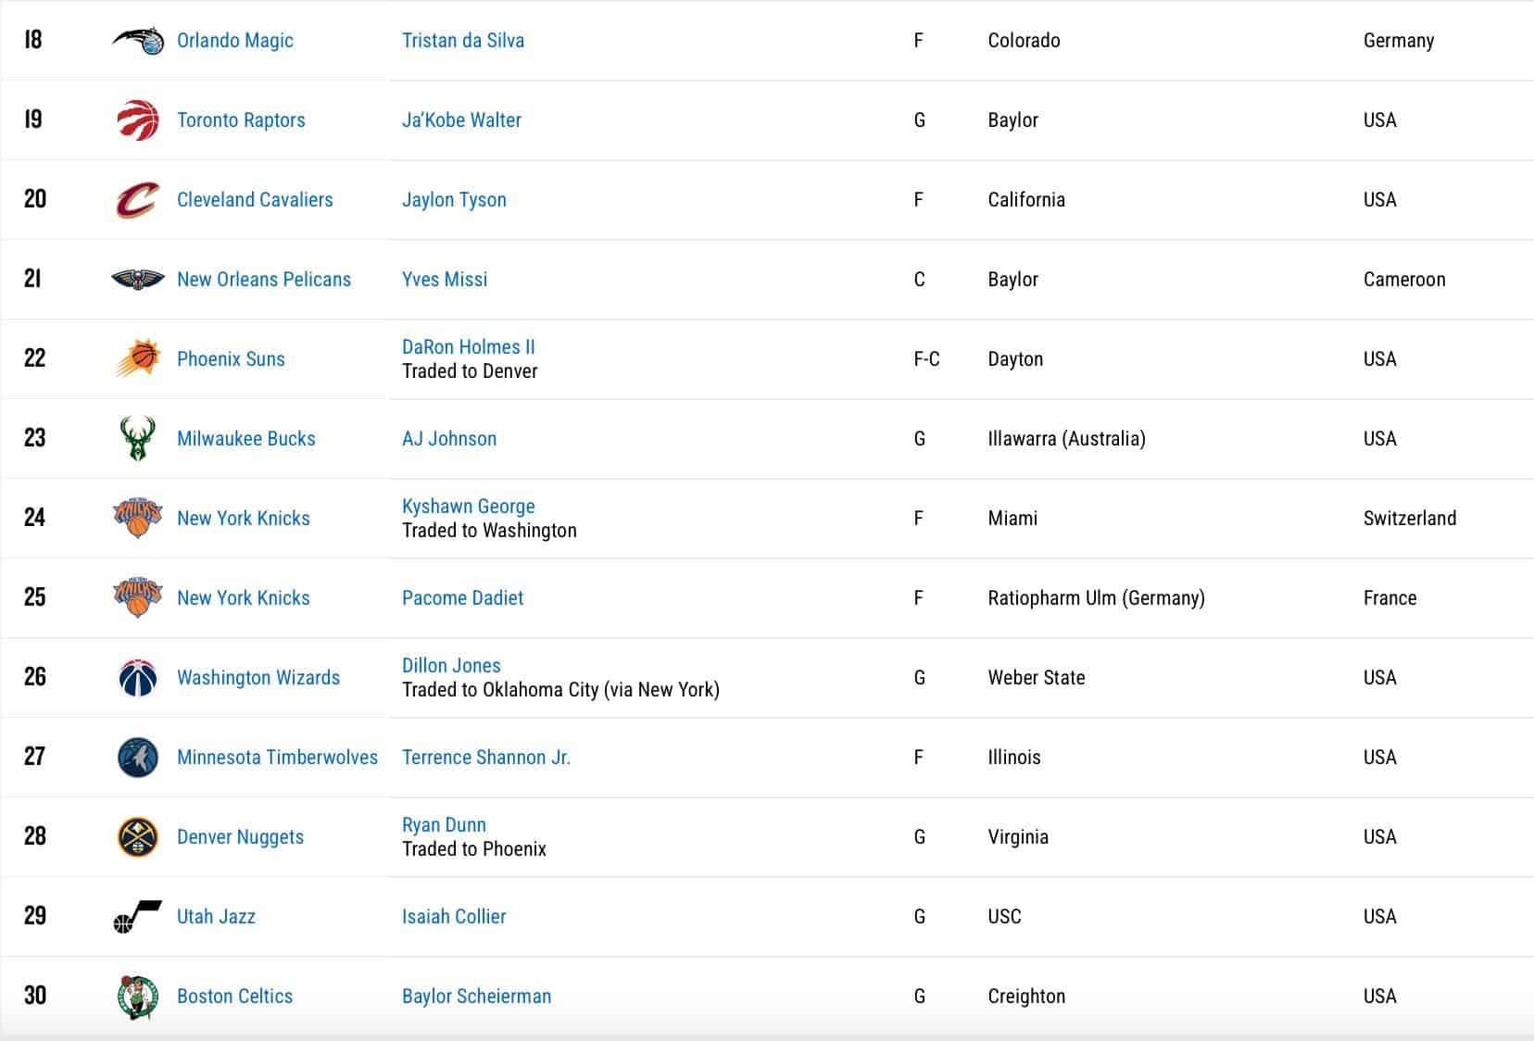This screenshot has height=1041, width=1534.
Task: Open the Boston Celtics team name link
Action: [234, 997]
